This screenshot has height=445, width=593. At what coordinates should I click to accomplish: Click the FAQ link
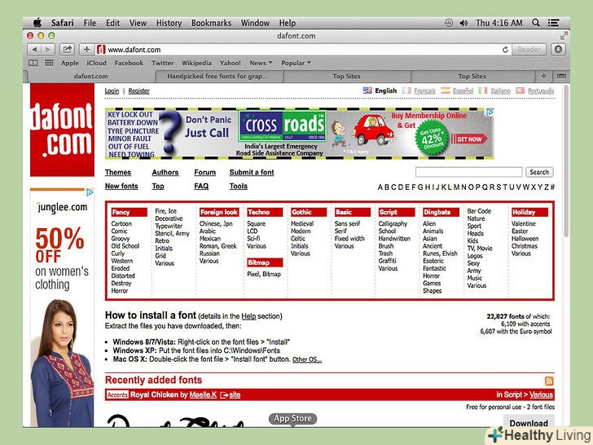click(x=201, y=186)
